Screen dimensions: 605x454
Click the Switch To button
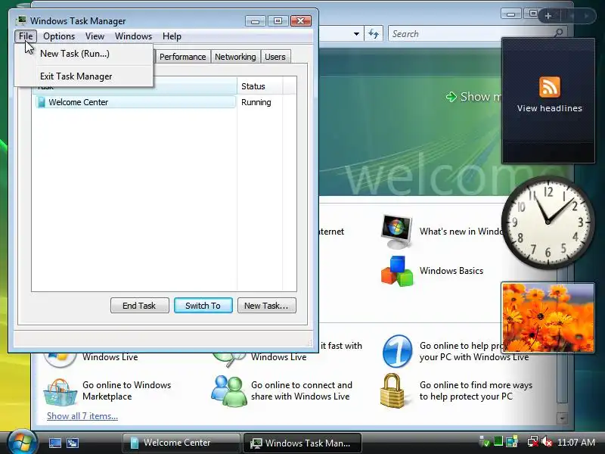(203, 306)
